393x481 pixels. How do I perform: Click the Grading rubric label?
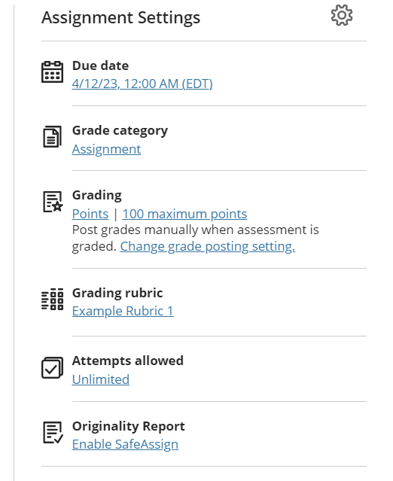[x=117, y=293]
